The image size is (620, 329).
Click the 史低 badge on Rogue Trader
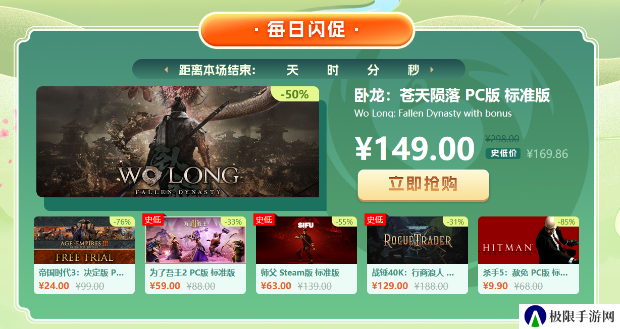point(375,219)
